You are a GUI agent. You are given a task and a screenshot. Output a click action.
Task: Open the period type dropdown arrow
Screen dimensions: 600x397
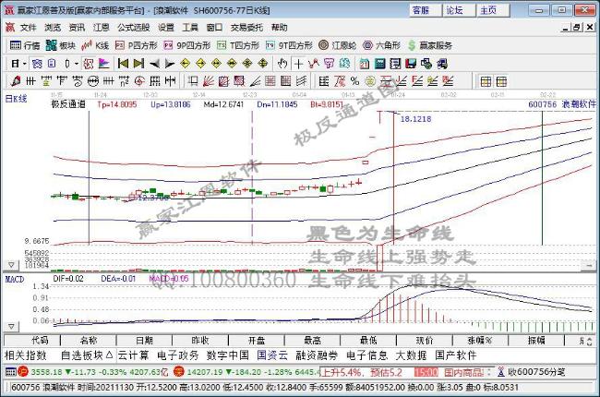click(25, 64)
